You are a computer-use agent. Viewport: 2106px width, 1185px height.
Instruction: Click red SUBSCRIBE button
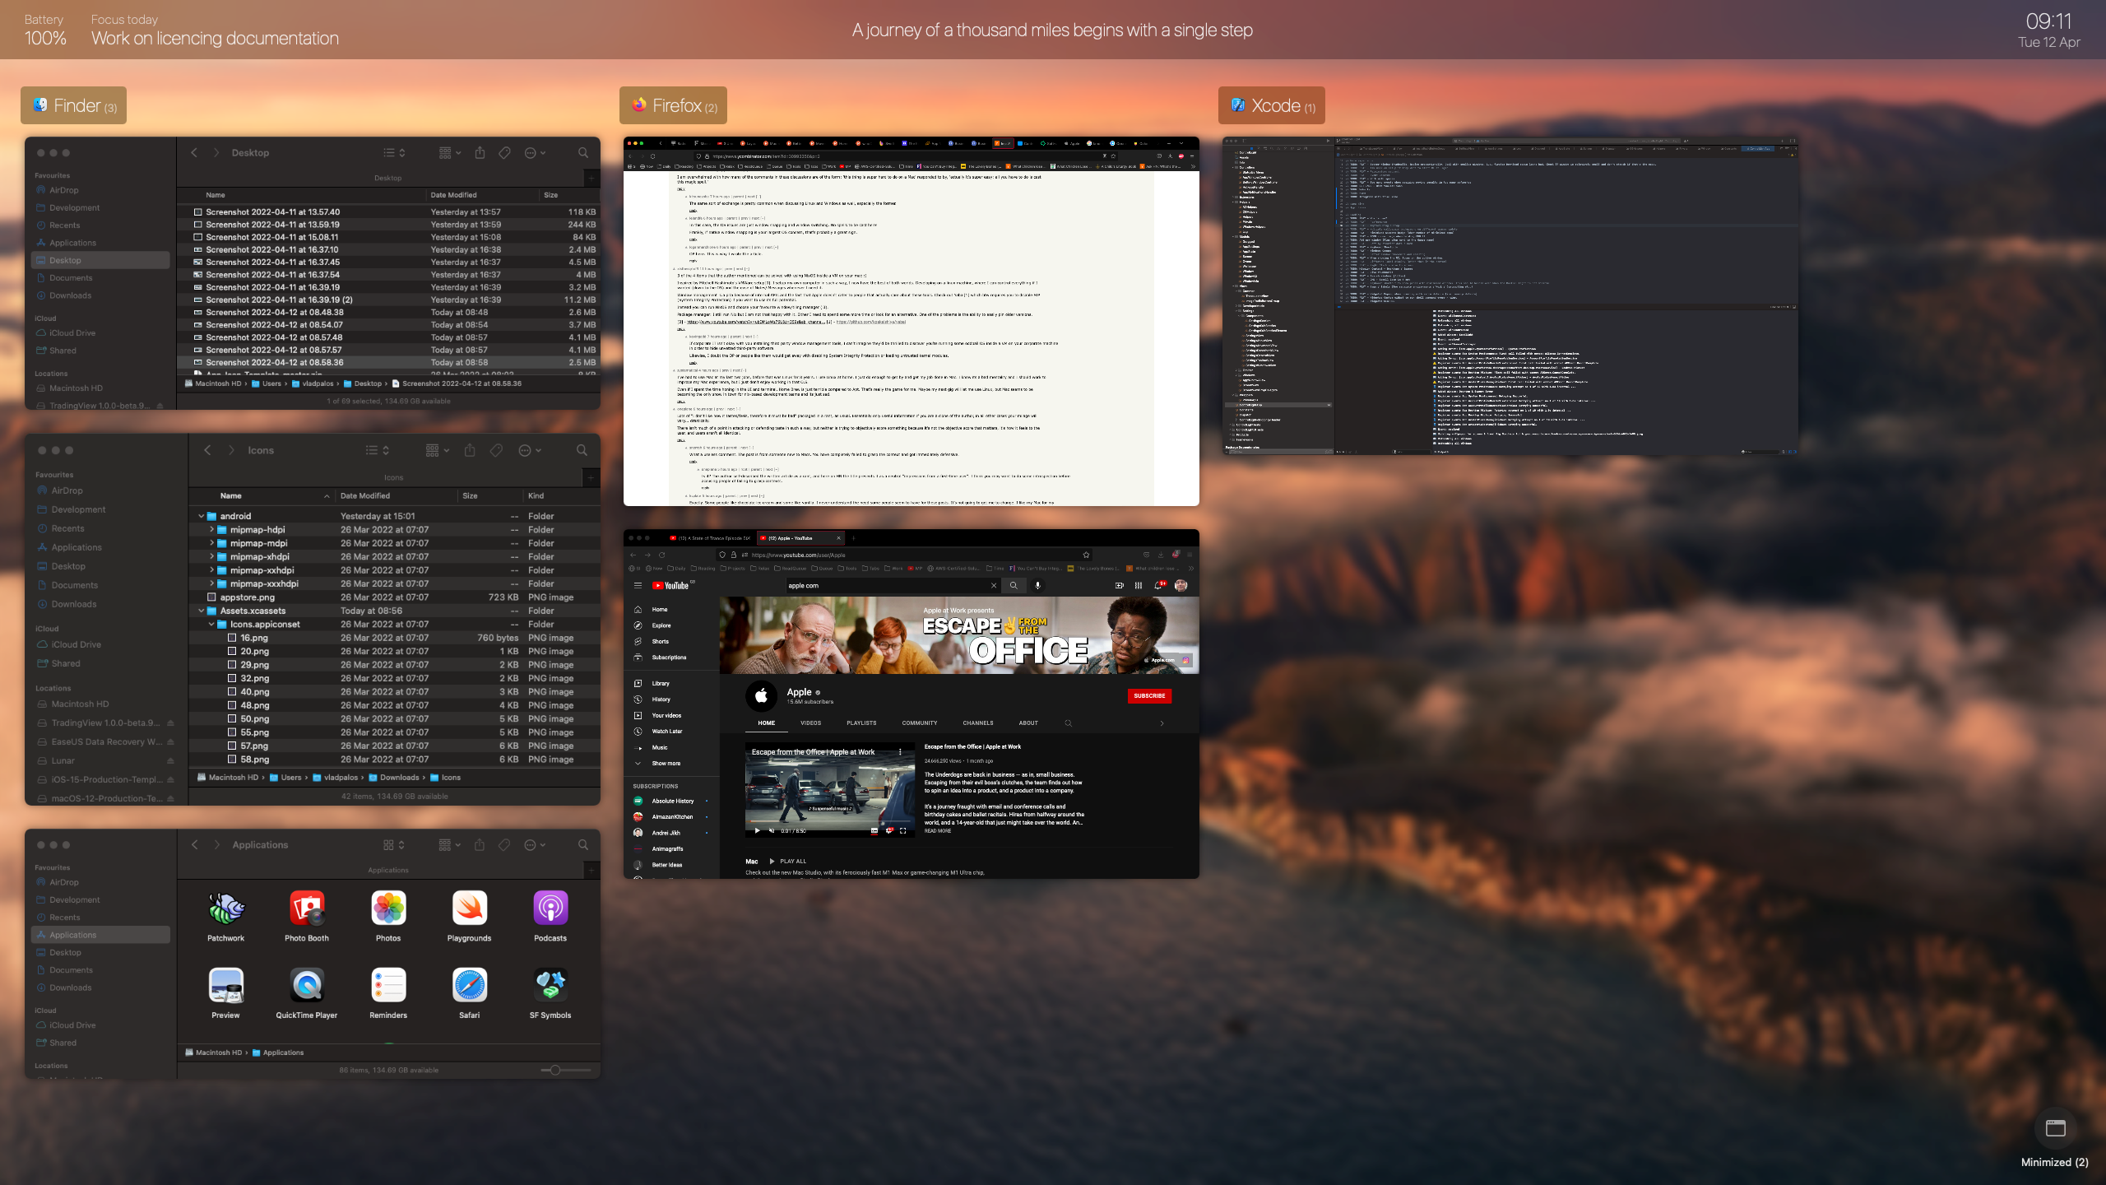[x=1149, y=696]
